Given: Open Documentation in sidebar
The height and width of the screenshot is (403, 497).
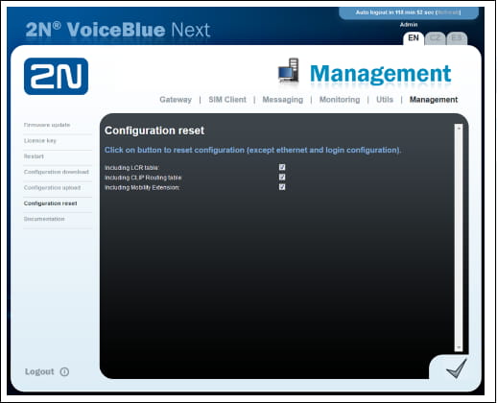Looking at the screenshot, I should pos(44,219).
